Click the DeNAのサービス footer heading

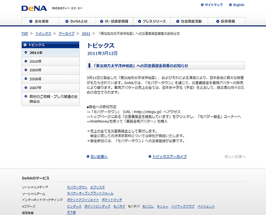click(x=36, y=178)
